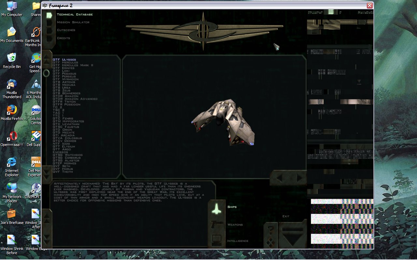
Task: Select GTSG Watchdog in the ship list
Action: coord(68,155)
